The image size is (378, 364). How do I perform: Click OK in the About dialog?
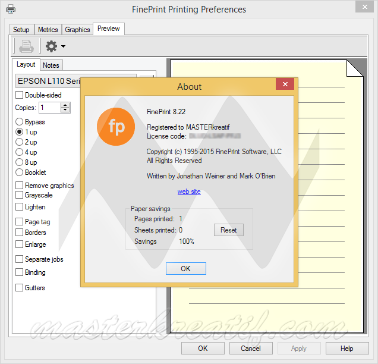(186, 268)
